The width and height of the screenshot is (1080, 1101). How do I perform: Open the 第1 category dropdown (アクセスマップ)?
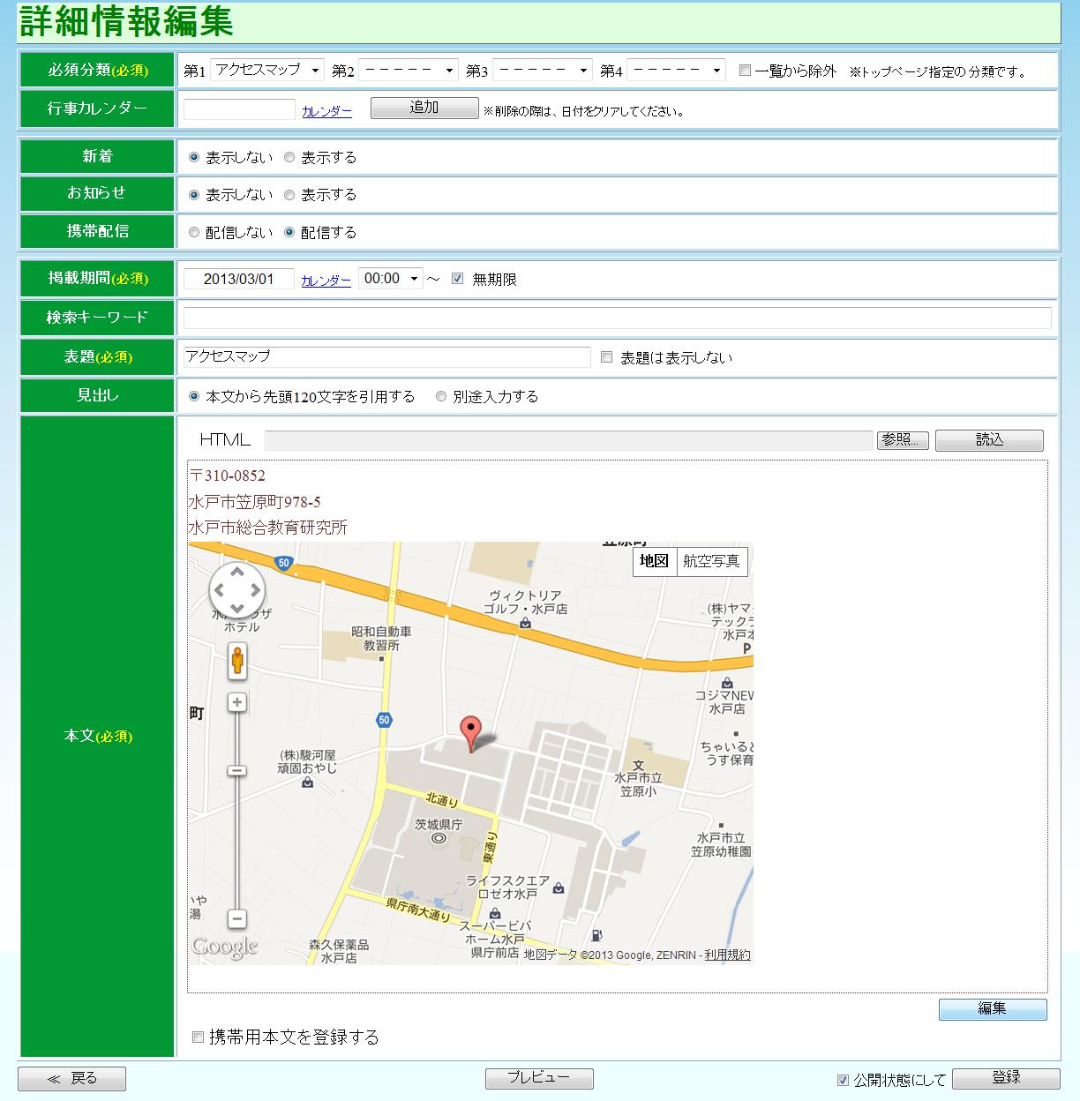(267, 70)
